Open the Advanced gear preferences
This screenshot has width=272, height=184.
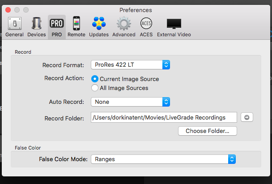pyautogui.click(x=123, y=26)
